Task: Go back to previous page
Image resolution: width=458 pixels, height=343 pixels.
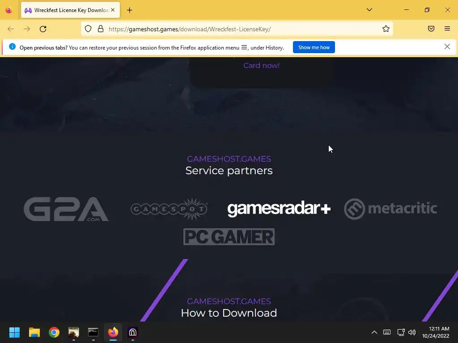Action: [x=11, y=29]
